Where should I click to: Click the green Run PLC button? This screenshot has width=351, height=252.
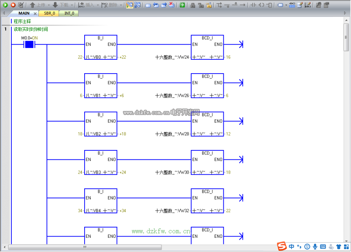click(x=6, y=5)
